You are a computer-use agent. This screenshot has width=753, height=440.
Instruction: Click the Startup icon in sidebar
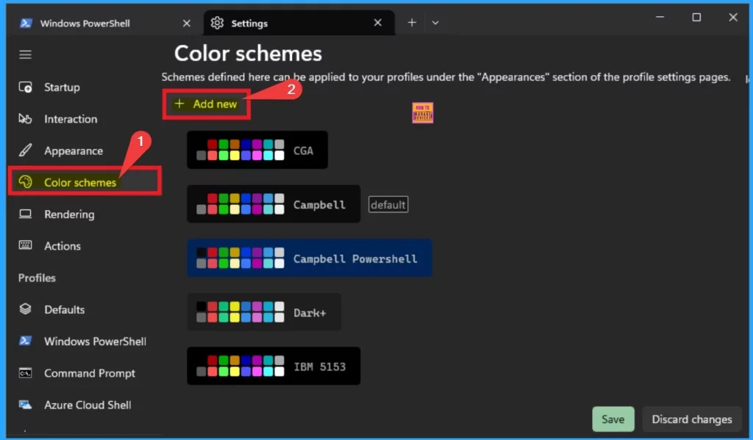coord(25,87)
